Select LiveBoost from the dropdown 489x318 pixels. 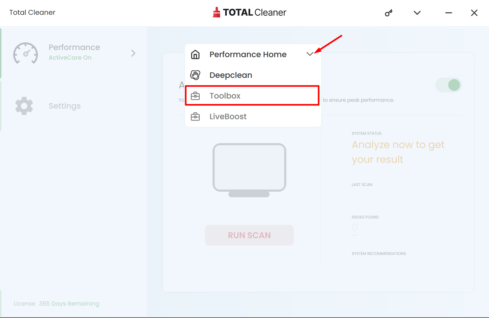pos(253,116)
